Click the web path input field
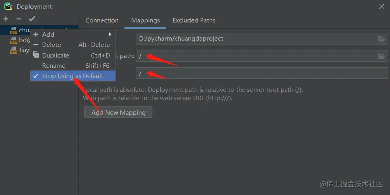The height and width of the screenshot is (195, 390). click(262, 73)
